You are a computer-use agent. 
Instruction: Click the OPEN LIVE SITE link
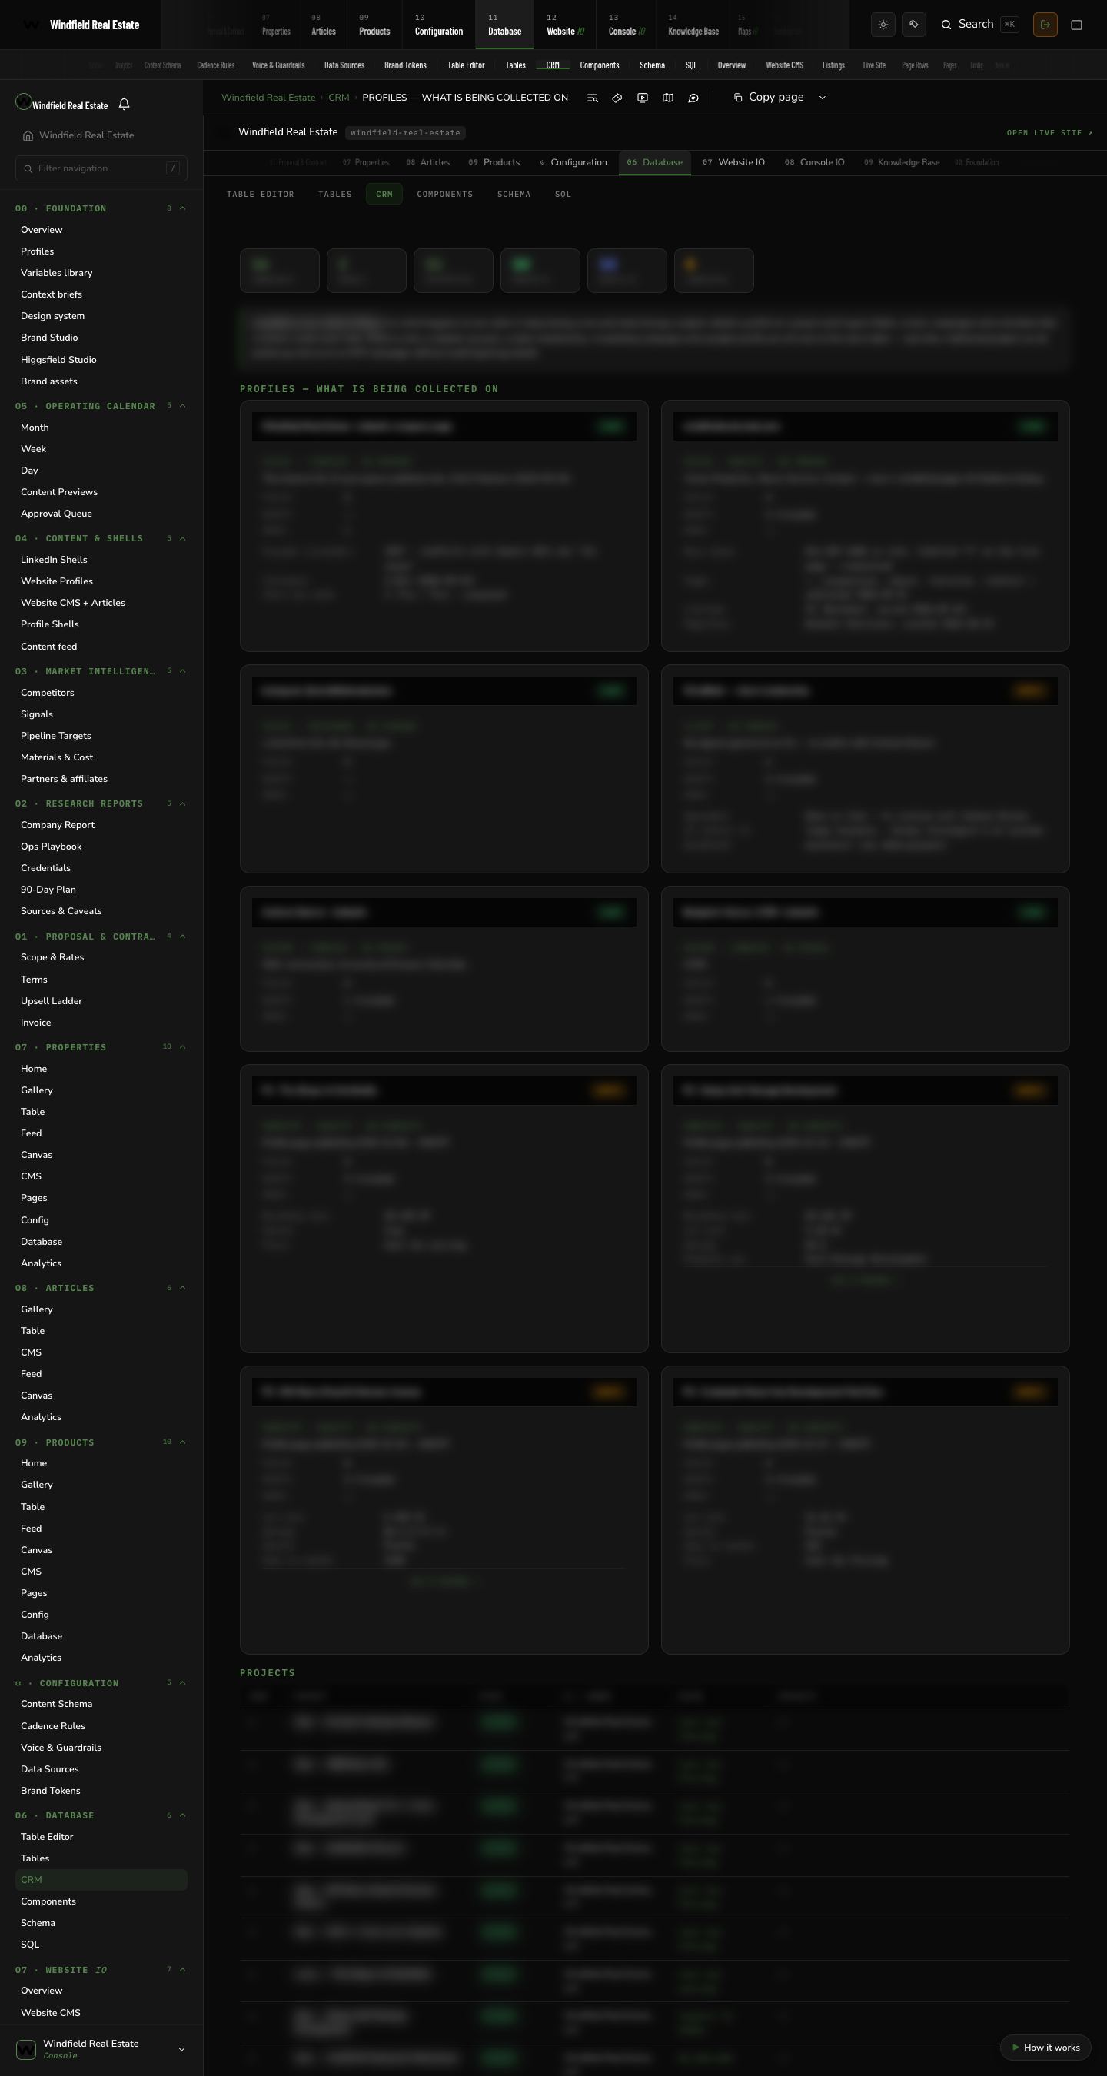pyautogui.click(x=1050, y=133)
